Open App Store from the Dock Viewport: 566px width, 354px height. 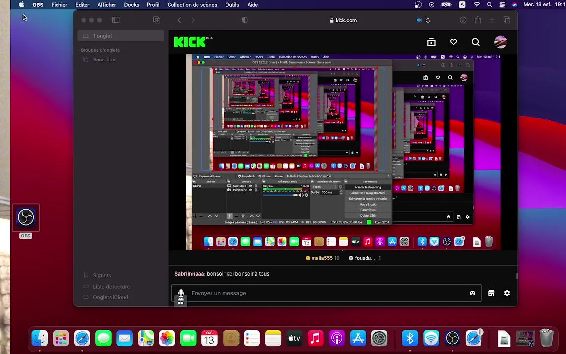358,338
